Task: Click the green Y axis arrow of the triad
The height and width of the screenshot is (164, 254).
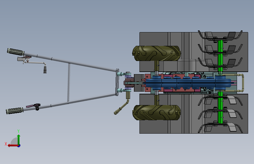Action: coord(19,139)
